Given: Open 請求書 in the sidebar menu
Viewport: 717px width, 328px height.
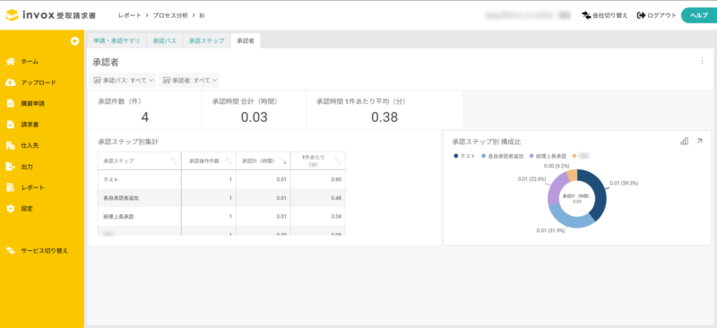Looking at the screenshot, I should (x=30, y=125).
